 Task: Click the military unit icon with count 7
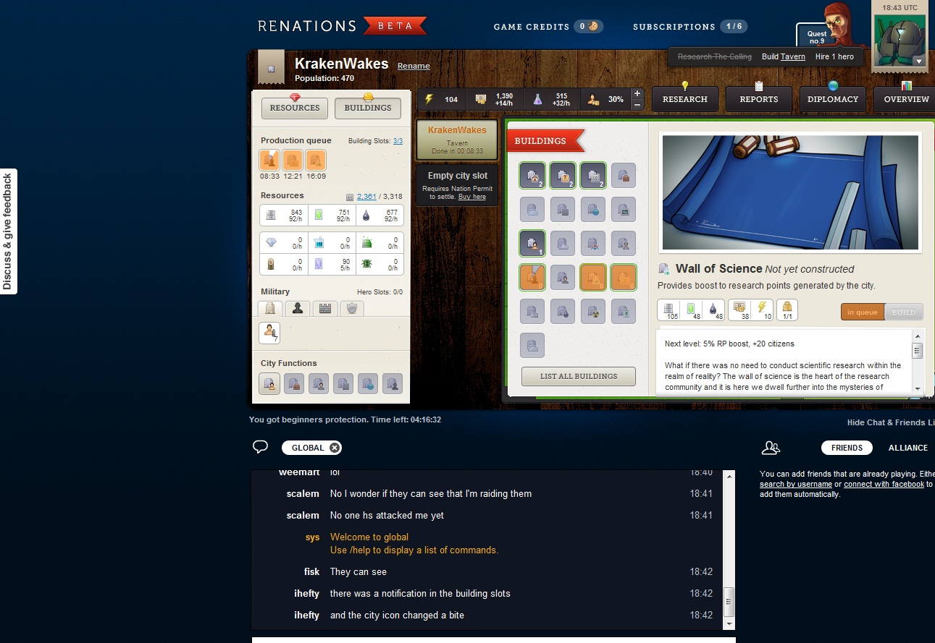pyautogui.click(x=269, y=333)
